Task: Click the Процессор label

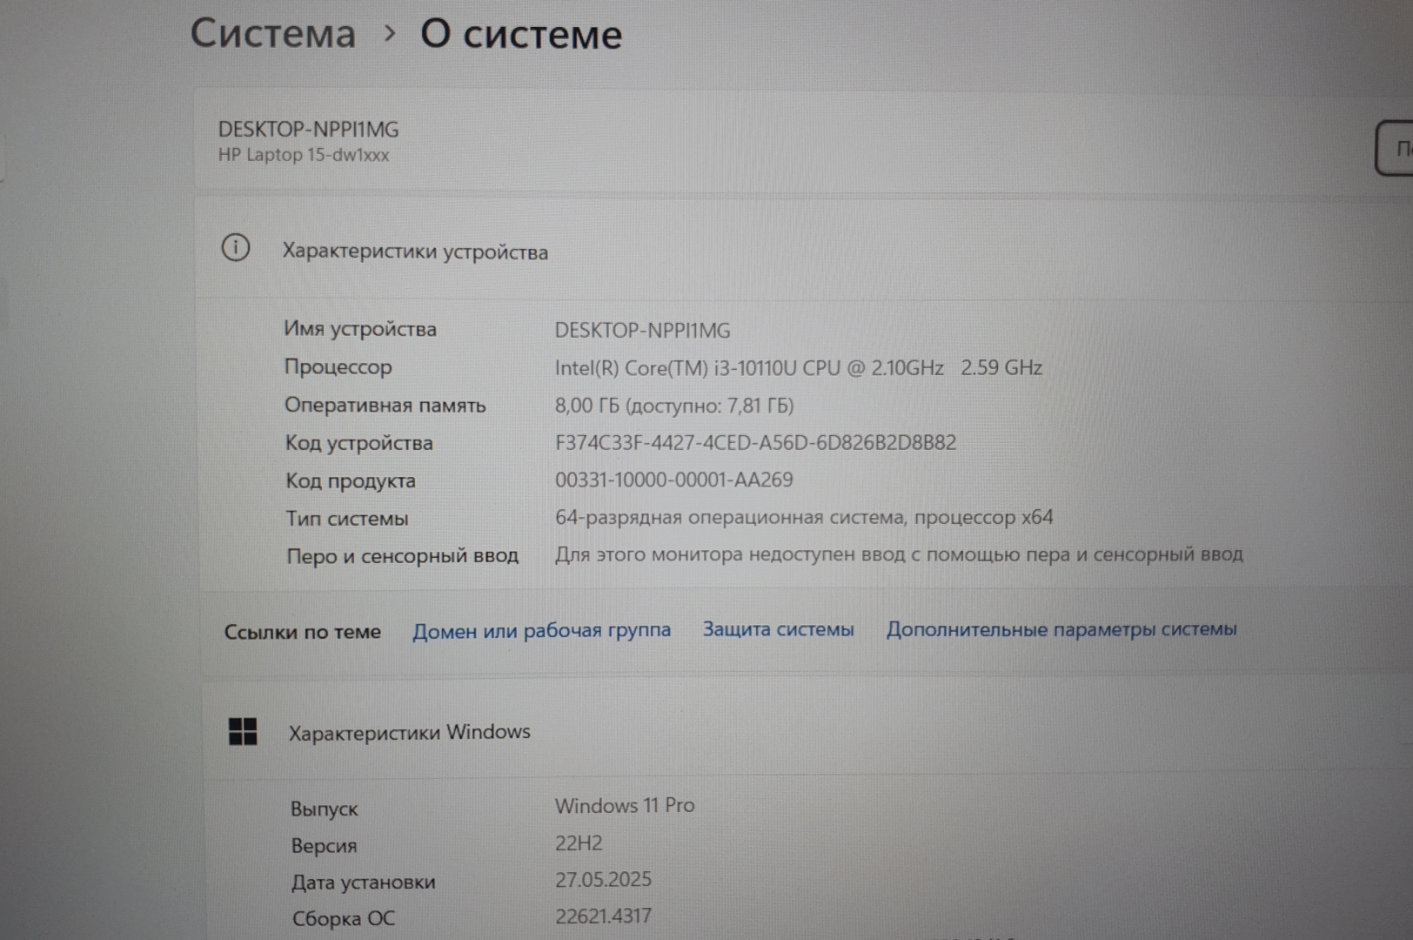Action: pos(338,367)
